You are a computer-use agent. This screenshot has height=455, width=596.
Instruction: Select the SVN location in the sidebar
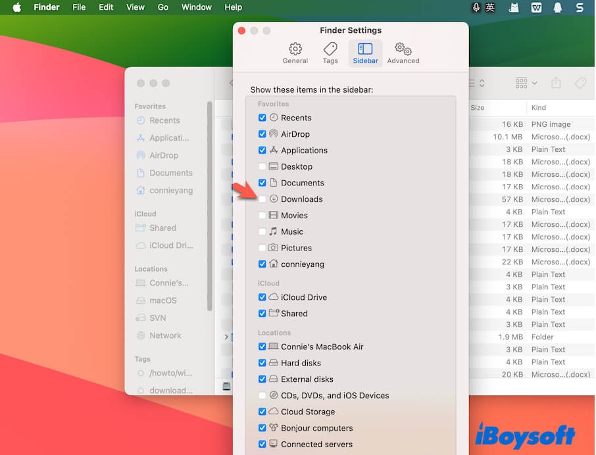coord(159,318)
